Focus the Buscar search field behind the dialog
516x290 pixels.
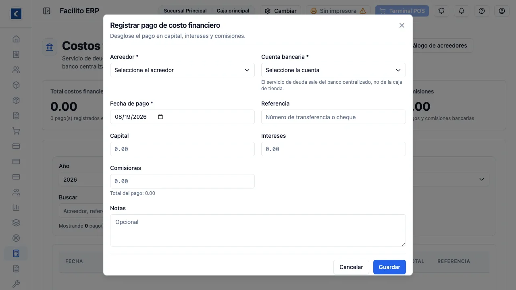coord(81,211)
